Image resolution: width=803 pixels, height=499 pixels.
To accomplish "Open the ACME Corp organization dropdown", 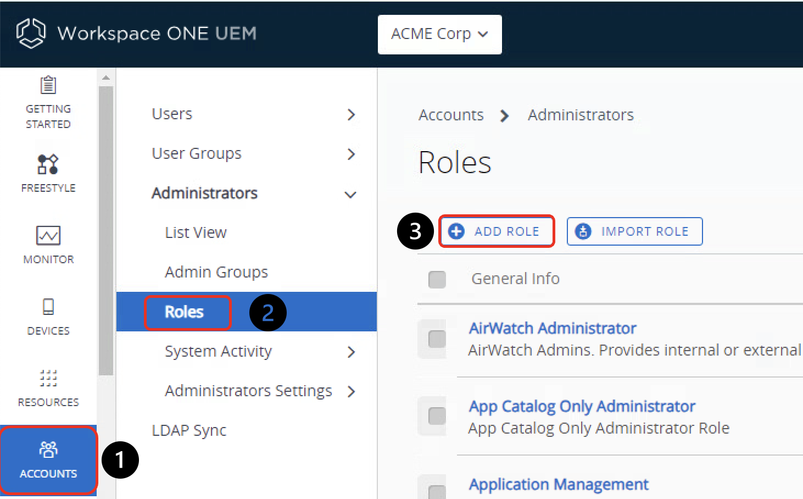I will coord(439,34).
